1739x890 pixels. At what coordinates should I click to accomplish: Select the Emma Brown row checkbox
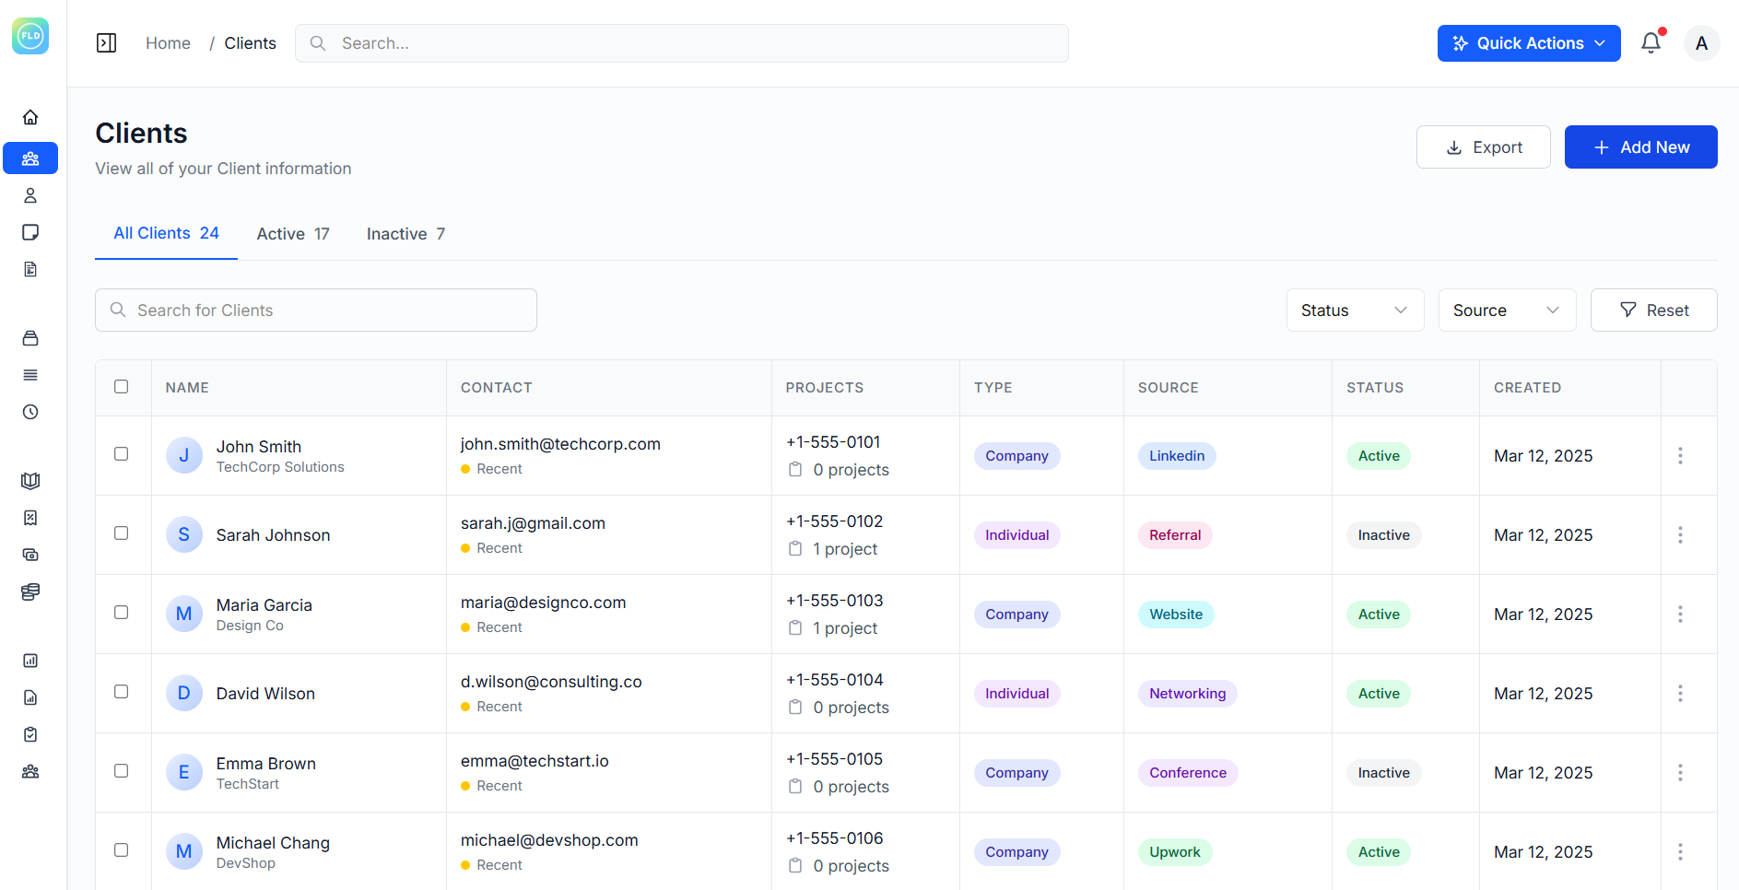[122, 771]
